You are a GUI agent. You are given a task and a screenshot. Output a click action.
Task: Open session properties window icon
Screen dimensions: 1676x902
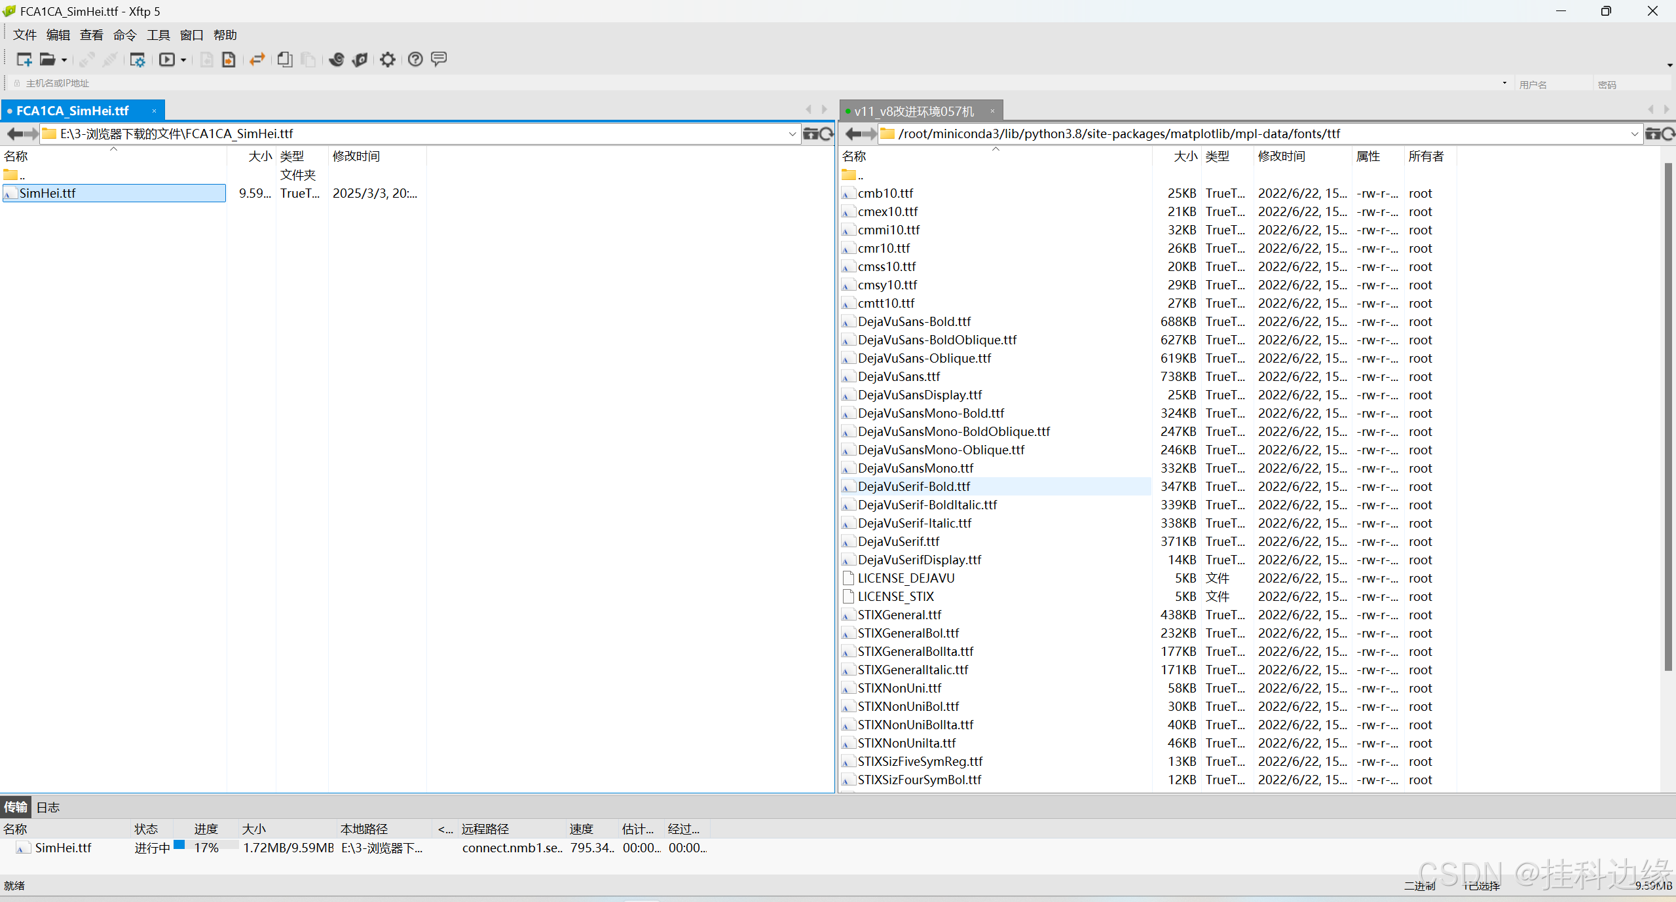pyautogui.click(x=138, y=60)
